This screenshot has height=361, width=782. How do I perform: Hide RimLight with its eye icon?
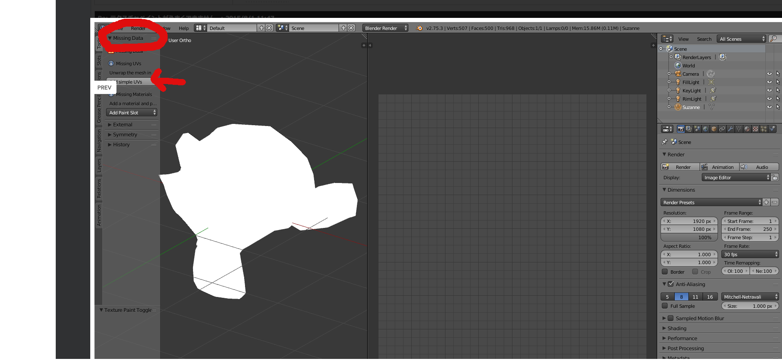[770, 99]
